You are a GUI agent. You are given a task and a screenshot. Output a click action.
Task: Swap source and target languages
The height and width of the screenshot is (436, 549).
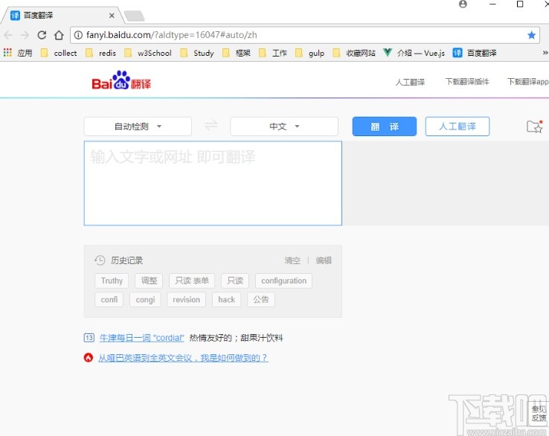pyautogui.click(x=211, y=125)
